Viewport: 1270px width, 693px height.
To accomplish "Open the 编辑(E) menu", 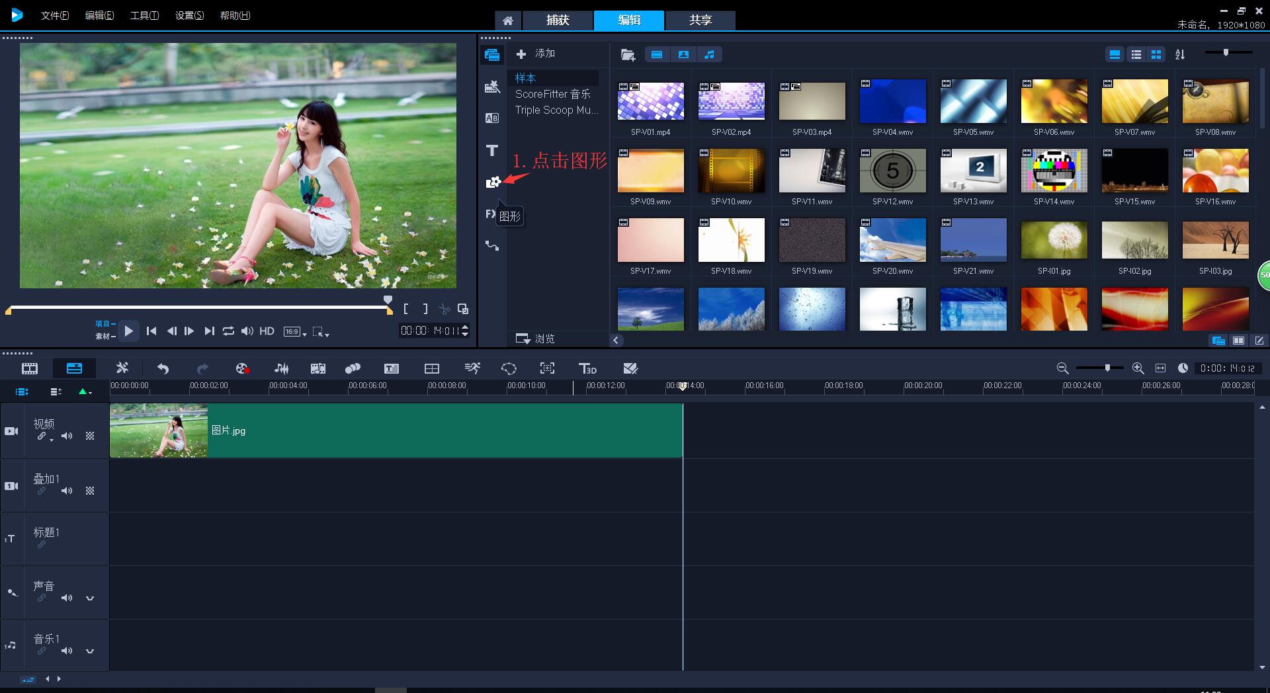I will [99, 15].
